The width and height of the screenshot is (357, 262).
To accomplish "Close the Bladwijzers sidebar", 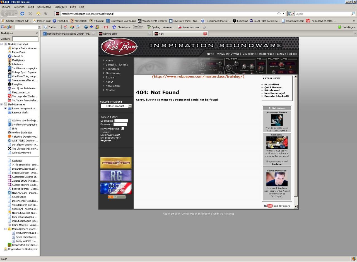I will [37, 33].
